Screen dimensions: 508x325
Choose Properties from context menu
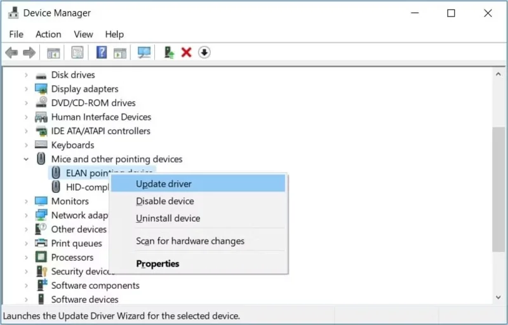point(198,263)
